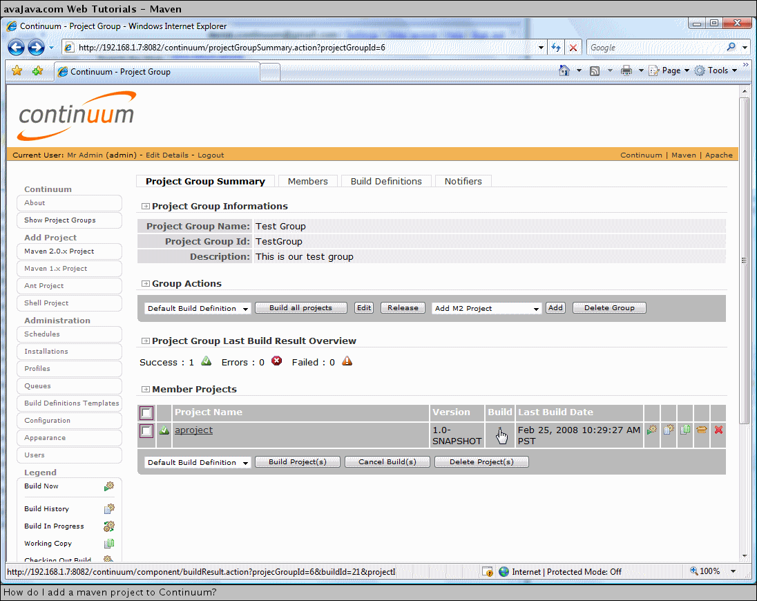Viewport: 757px width, 601px height.
Task: Open Default Build Definition dropdown in Group Actions
Action: pos(198,309)
